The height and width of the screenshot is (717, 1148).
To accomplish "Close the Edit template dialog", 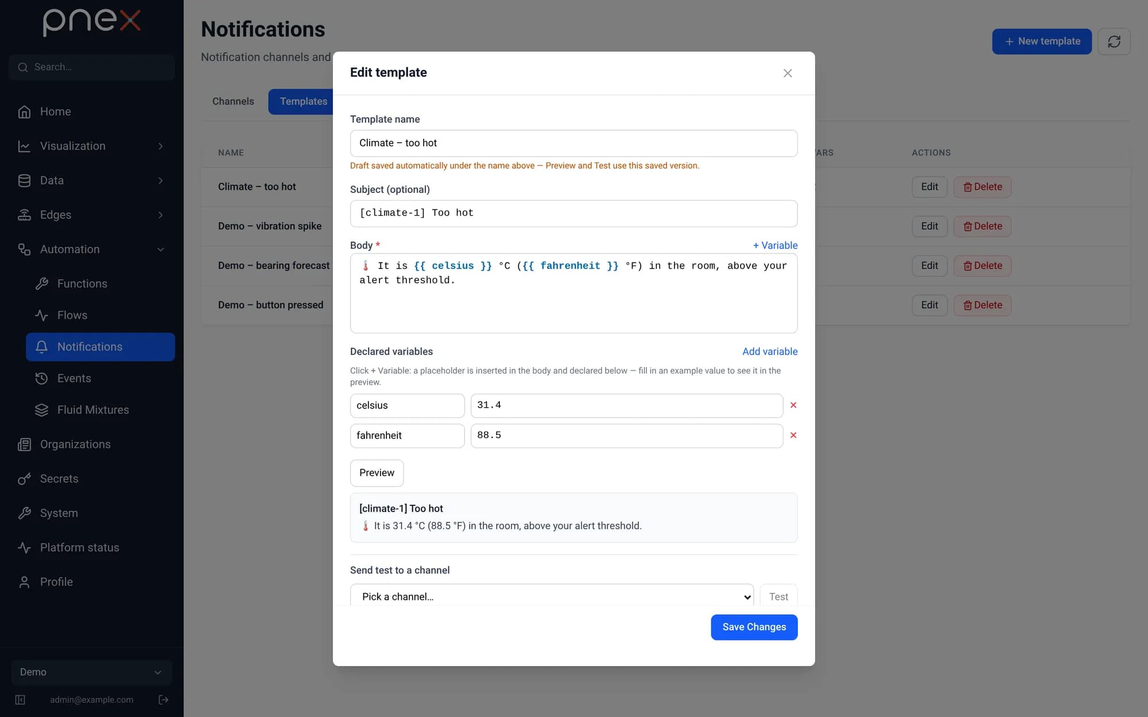I will point(788,73).
